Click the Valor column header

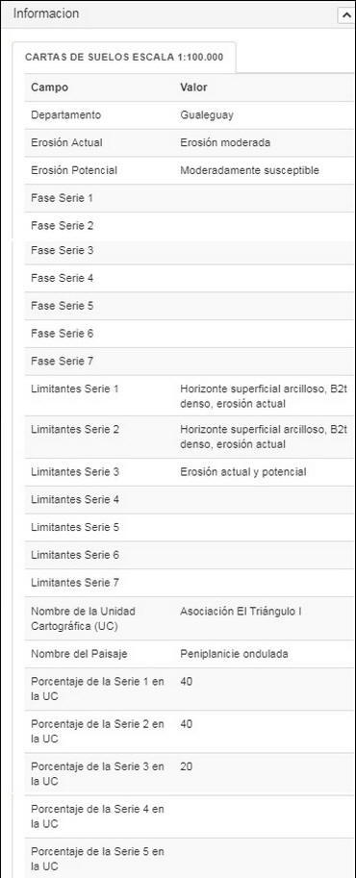[193, 88]
